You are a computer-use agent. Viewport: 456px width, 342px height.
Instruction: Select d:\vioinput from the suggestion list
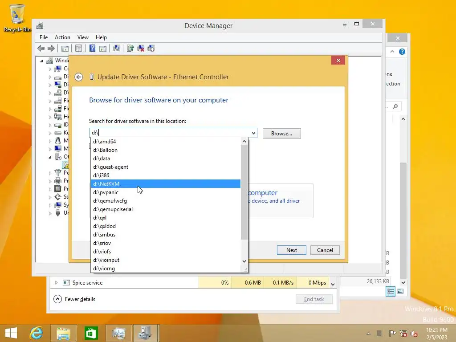[x=166, y=260]
